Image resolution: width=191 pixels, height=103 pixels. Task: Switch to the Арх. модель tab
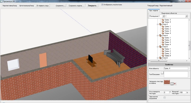[154, 11]
